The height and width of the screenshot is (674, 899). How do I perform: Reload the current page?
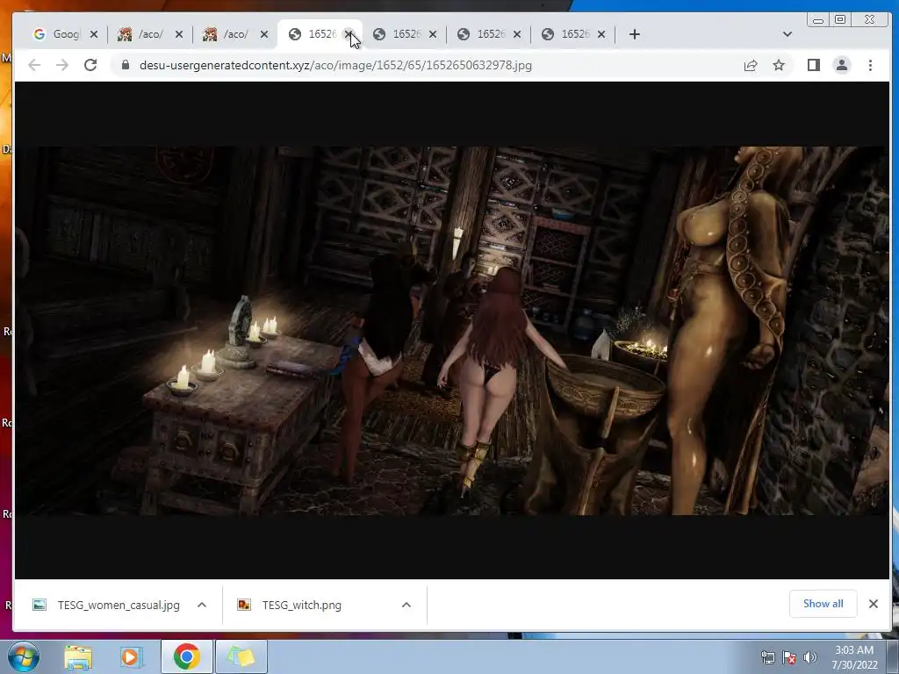[x=90, y=65]
